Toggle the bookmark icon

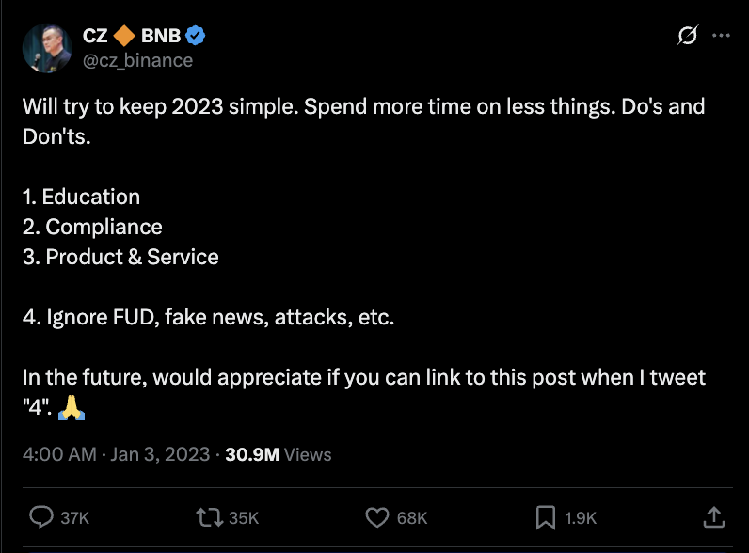coord(545,517)
